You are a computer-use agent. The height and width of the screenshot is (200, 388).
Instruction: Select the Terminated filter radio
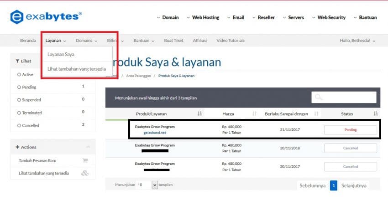click(19, 113)
